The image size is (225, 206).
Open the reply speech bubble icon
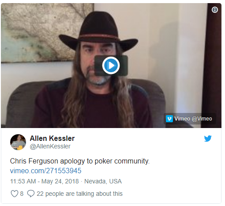point(31,194)
